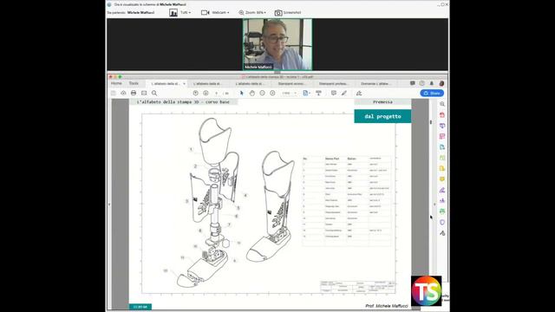Open the chat messages icon in Acrobat header
555x312 pixels.
coord(413,83)
